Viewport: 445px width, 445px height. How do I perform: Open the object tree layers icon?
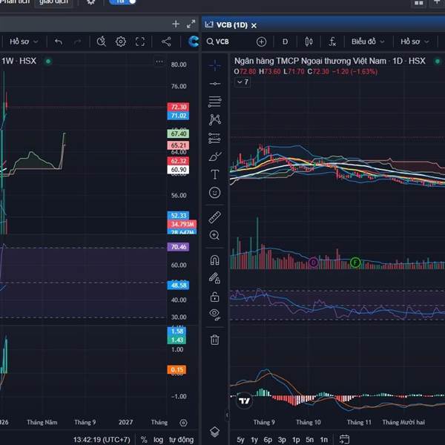(x=214, y=432)
